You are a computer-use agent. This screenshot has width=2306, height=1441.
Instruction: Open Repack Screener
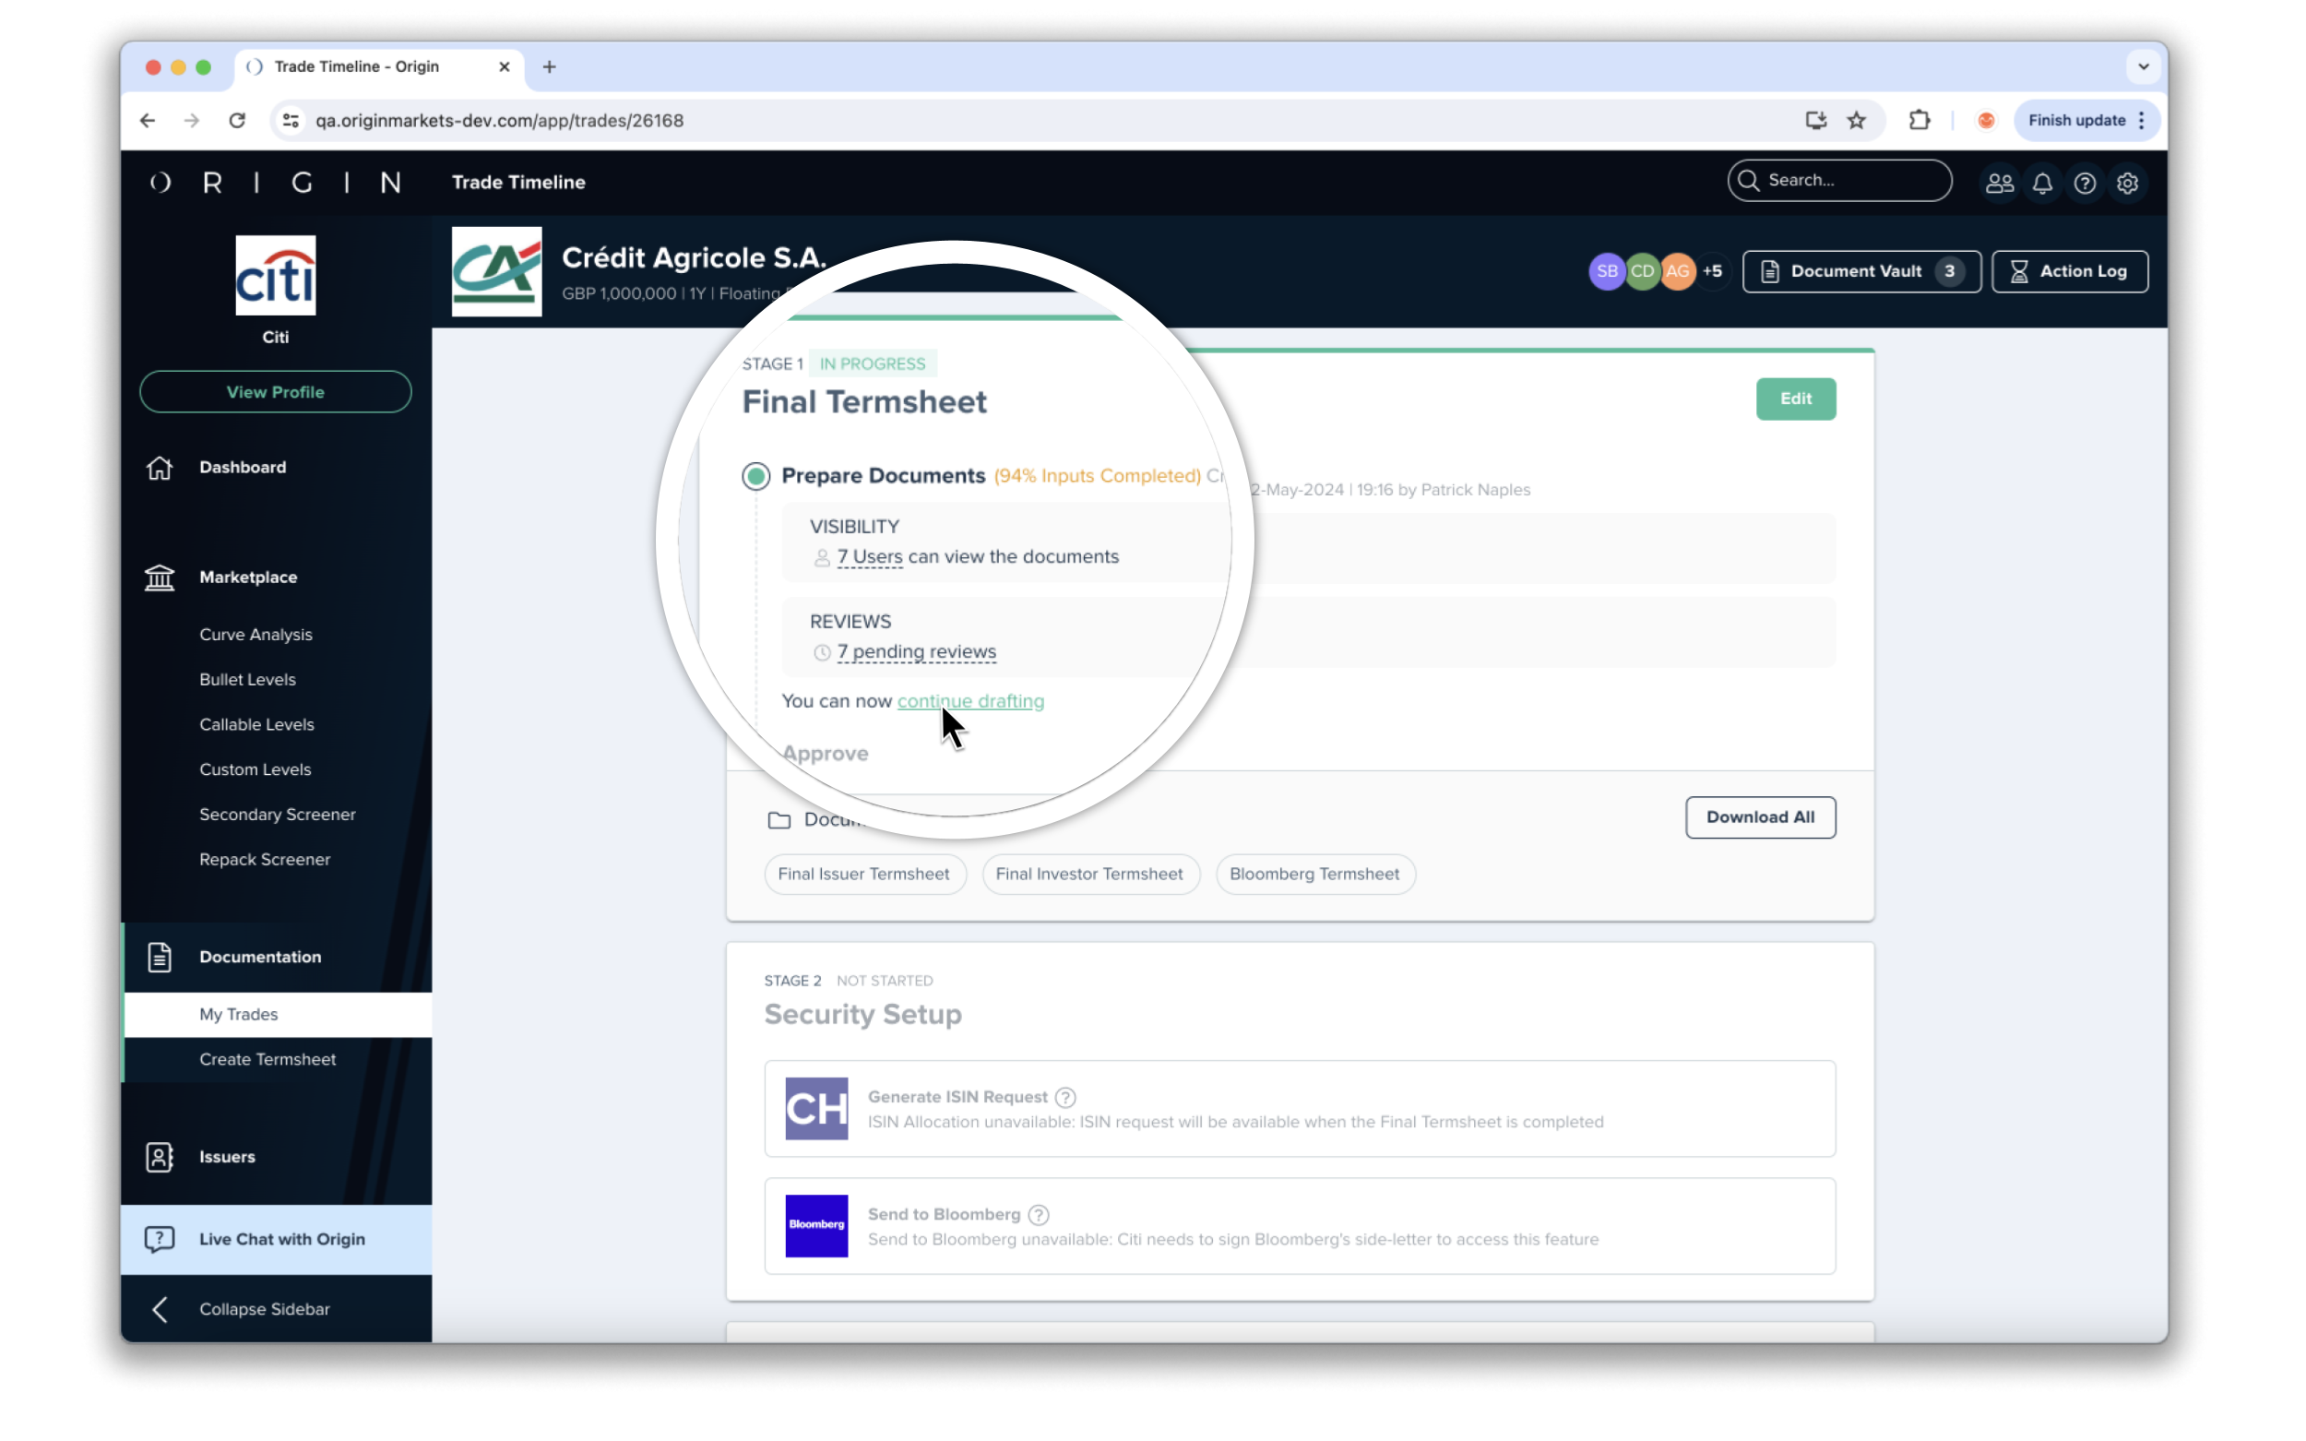click(265, 859)
